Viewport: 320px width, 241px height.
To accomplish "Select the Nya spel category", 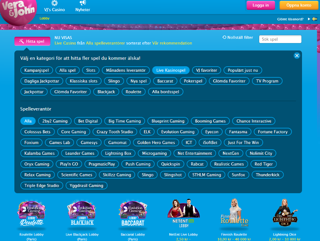I will click(138, 81).
